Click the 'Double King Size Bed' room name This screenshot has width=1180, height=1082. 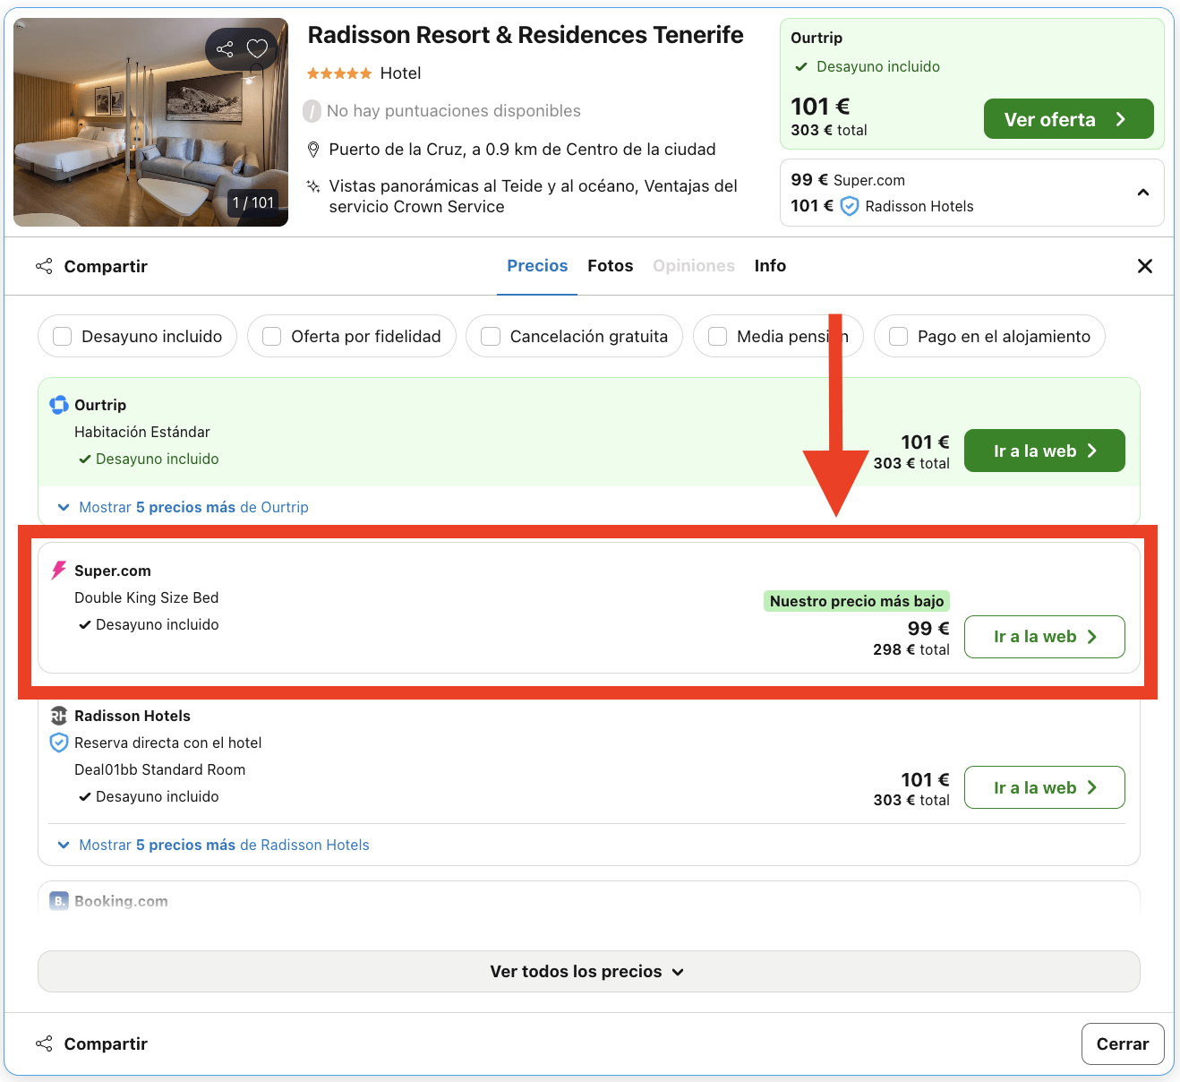147,597
